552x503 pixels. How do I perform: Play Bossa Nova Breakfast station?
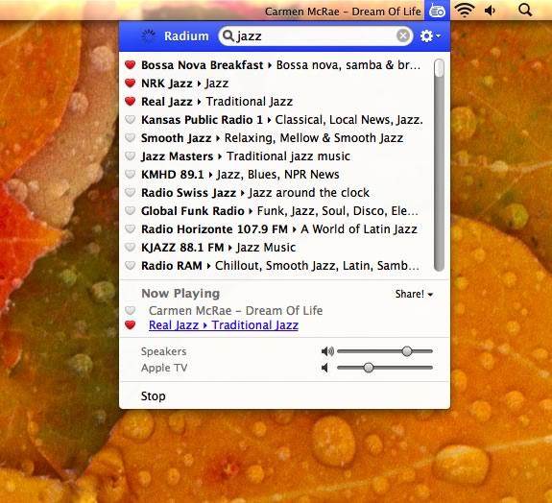point(280,65)
